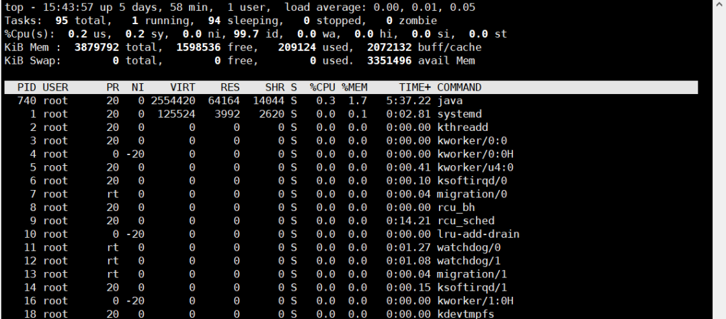
Task: Select rcu_bh command entry
Action: (456, 208)
